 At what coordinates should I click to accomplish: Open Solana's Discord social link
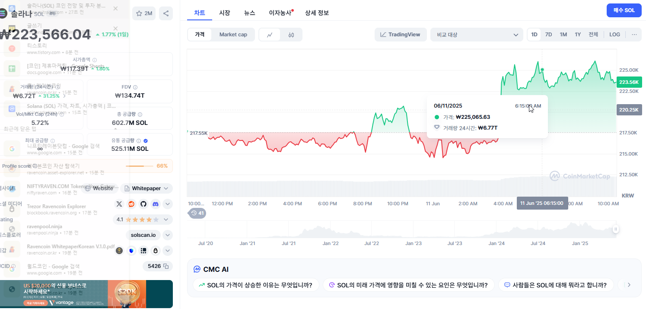(x=155, y=204)
